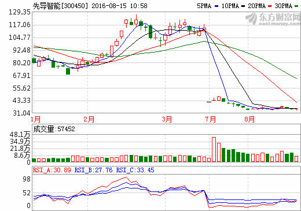Click the 92.48 price axis value
301x211 pixels.
click(21, 50)
